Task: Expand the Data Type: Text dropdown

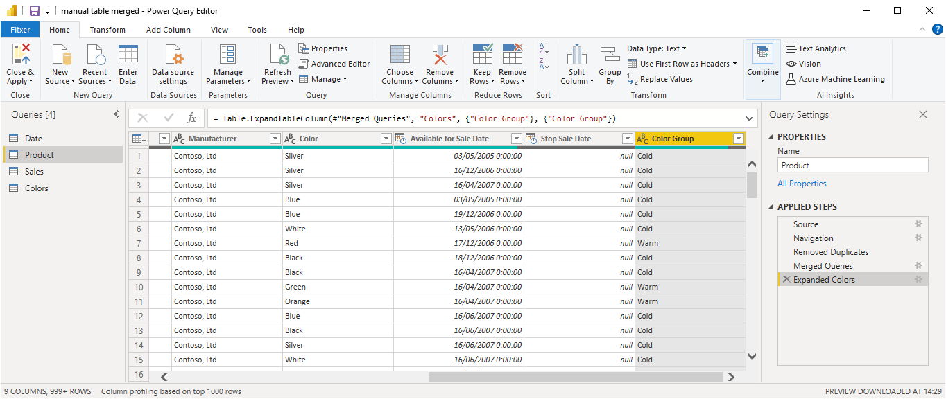Action: coord(656,48)
